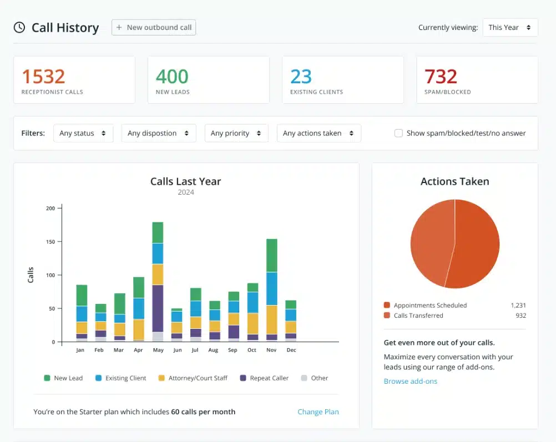This screenshot has width=556, height=442.
Task: Click the New outbound call button
Action: (154, 28)
